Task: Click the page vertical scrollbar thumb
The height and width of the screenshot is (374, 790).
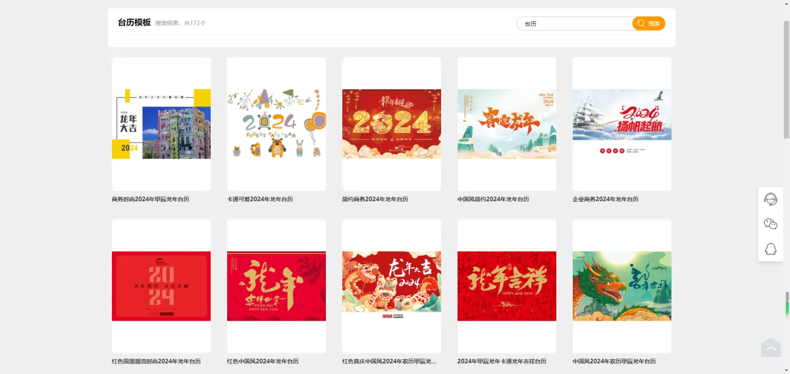Action: pos(787,80)
